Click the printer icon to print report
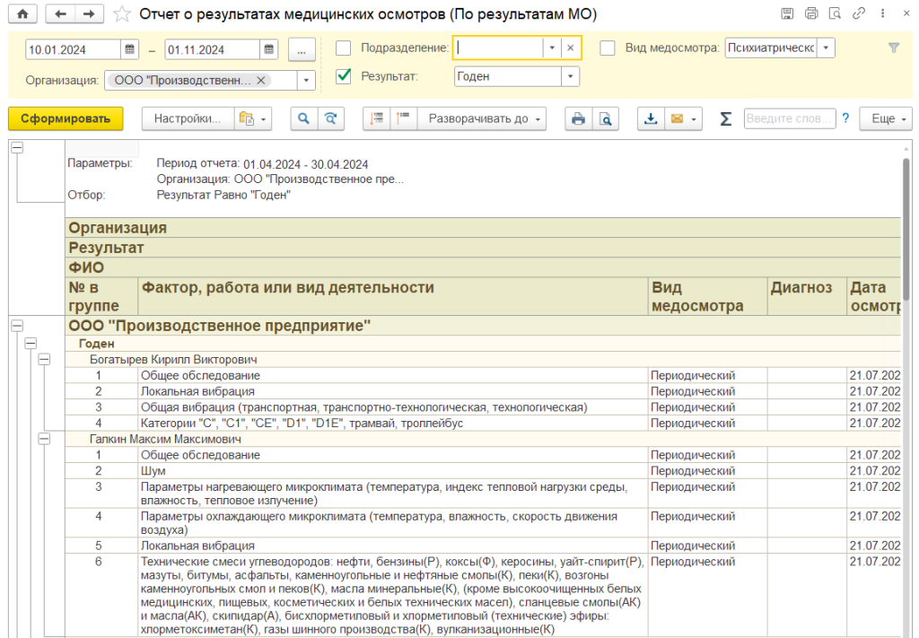 pos(578,118)
